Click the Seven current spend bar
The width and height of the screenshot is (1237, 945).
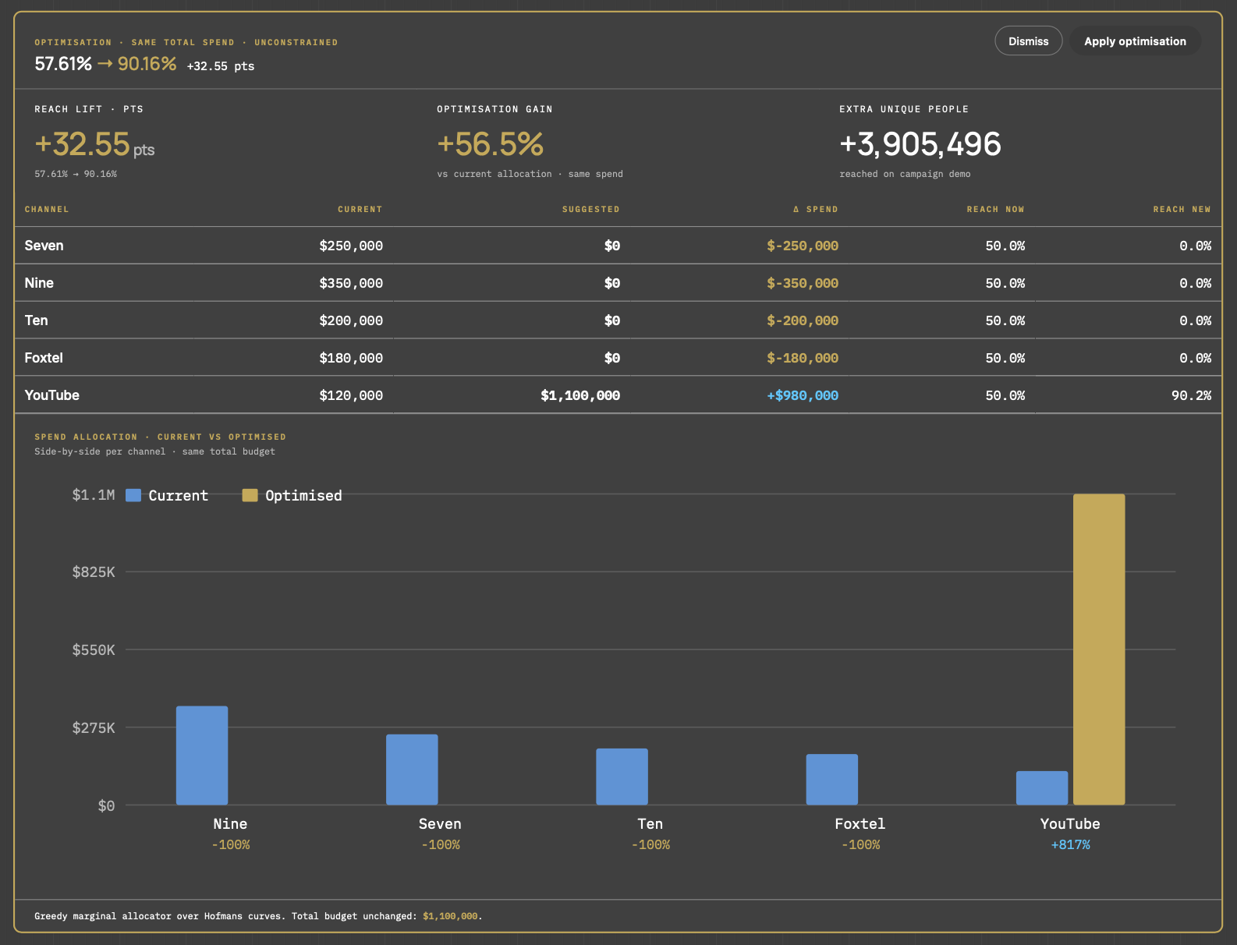(412, 770)
